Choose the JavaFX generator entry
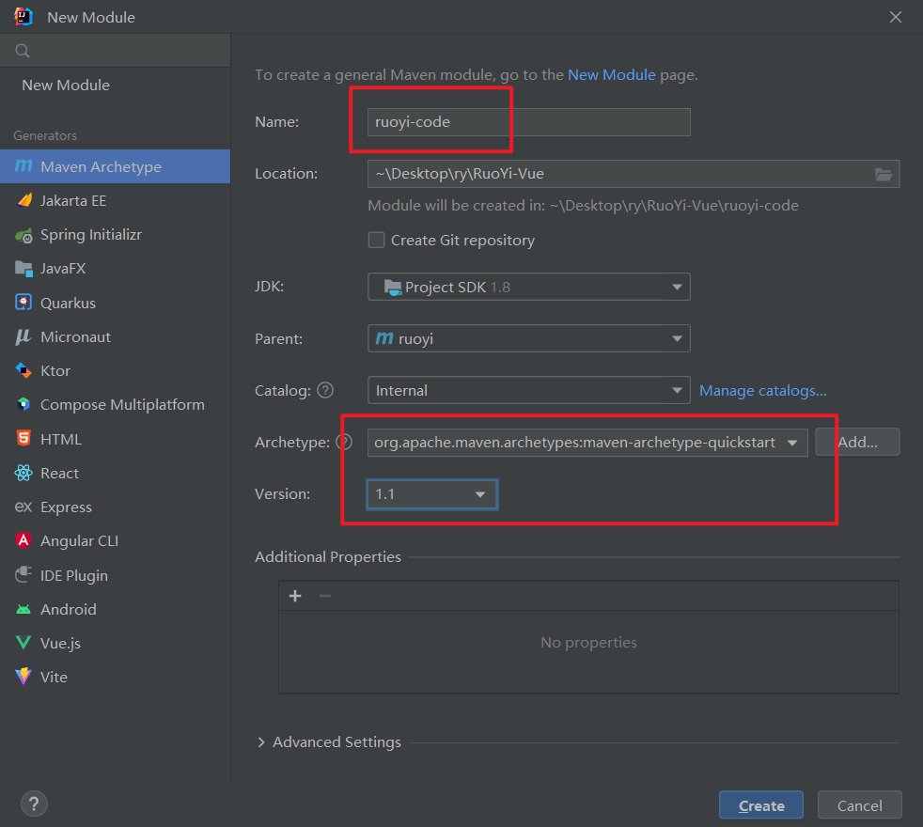 tap(115, 269)
